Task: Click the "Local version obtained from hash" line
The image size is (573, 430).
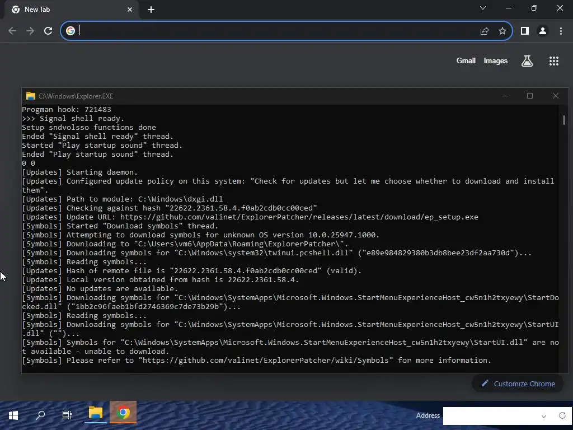Action: pyautogui.click(x=161, y=280)
